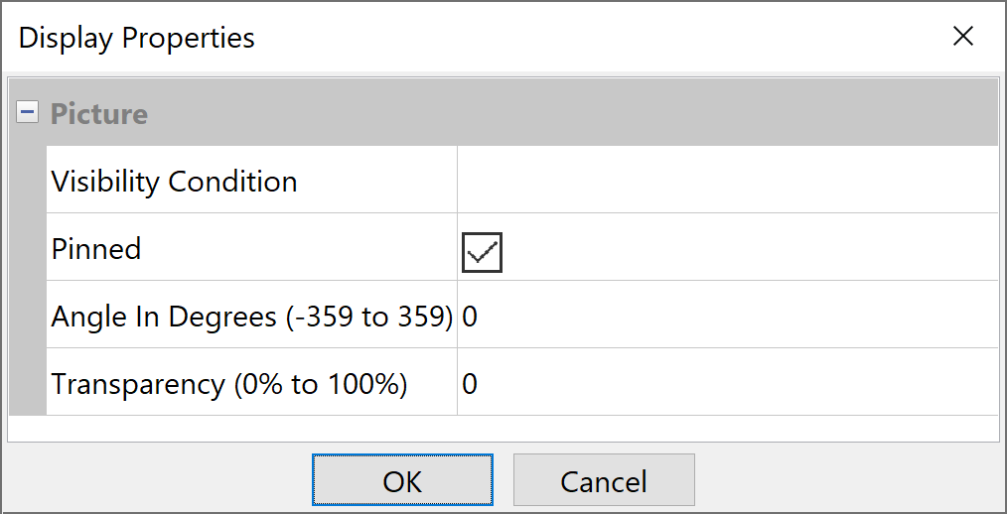The height and width of the screenshot is (514, 1007).
Task: Click the empty Visibility Condition value field
Action: 725,181
